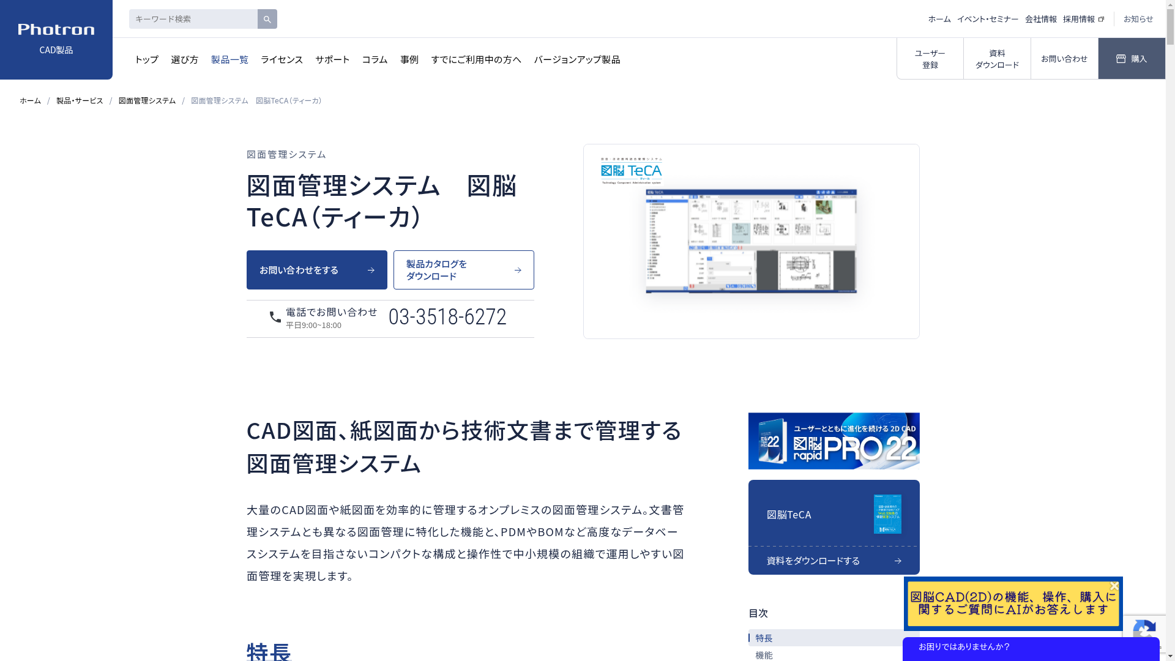Open the サポート menu item
The image size is (1175, 661).
point(332,59)
